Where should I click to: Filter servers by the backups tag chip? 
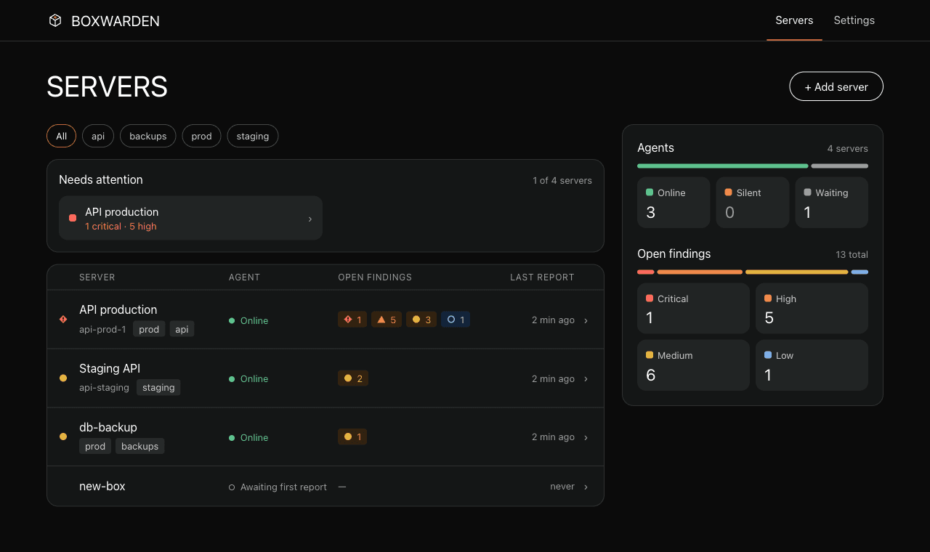pos(148,136)
